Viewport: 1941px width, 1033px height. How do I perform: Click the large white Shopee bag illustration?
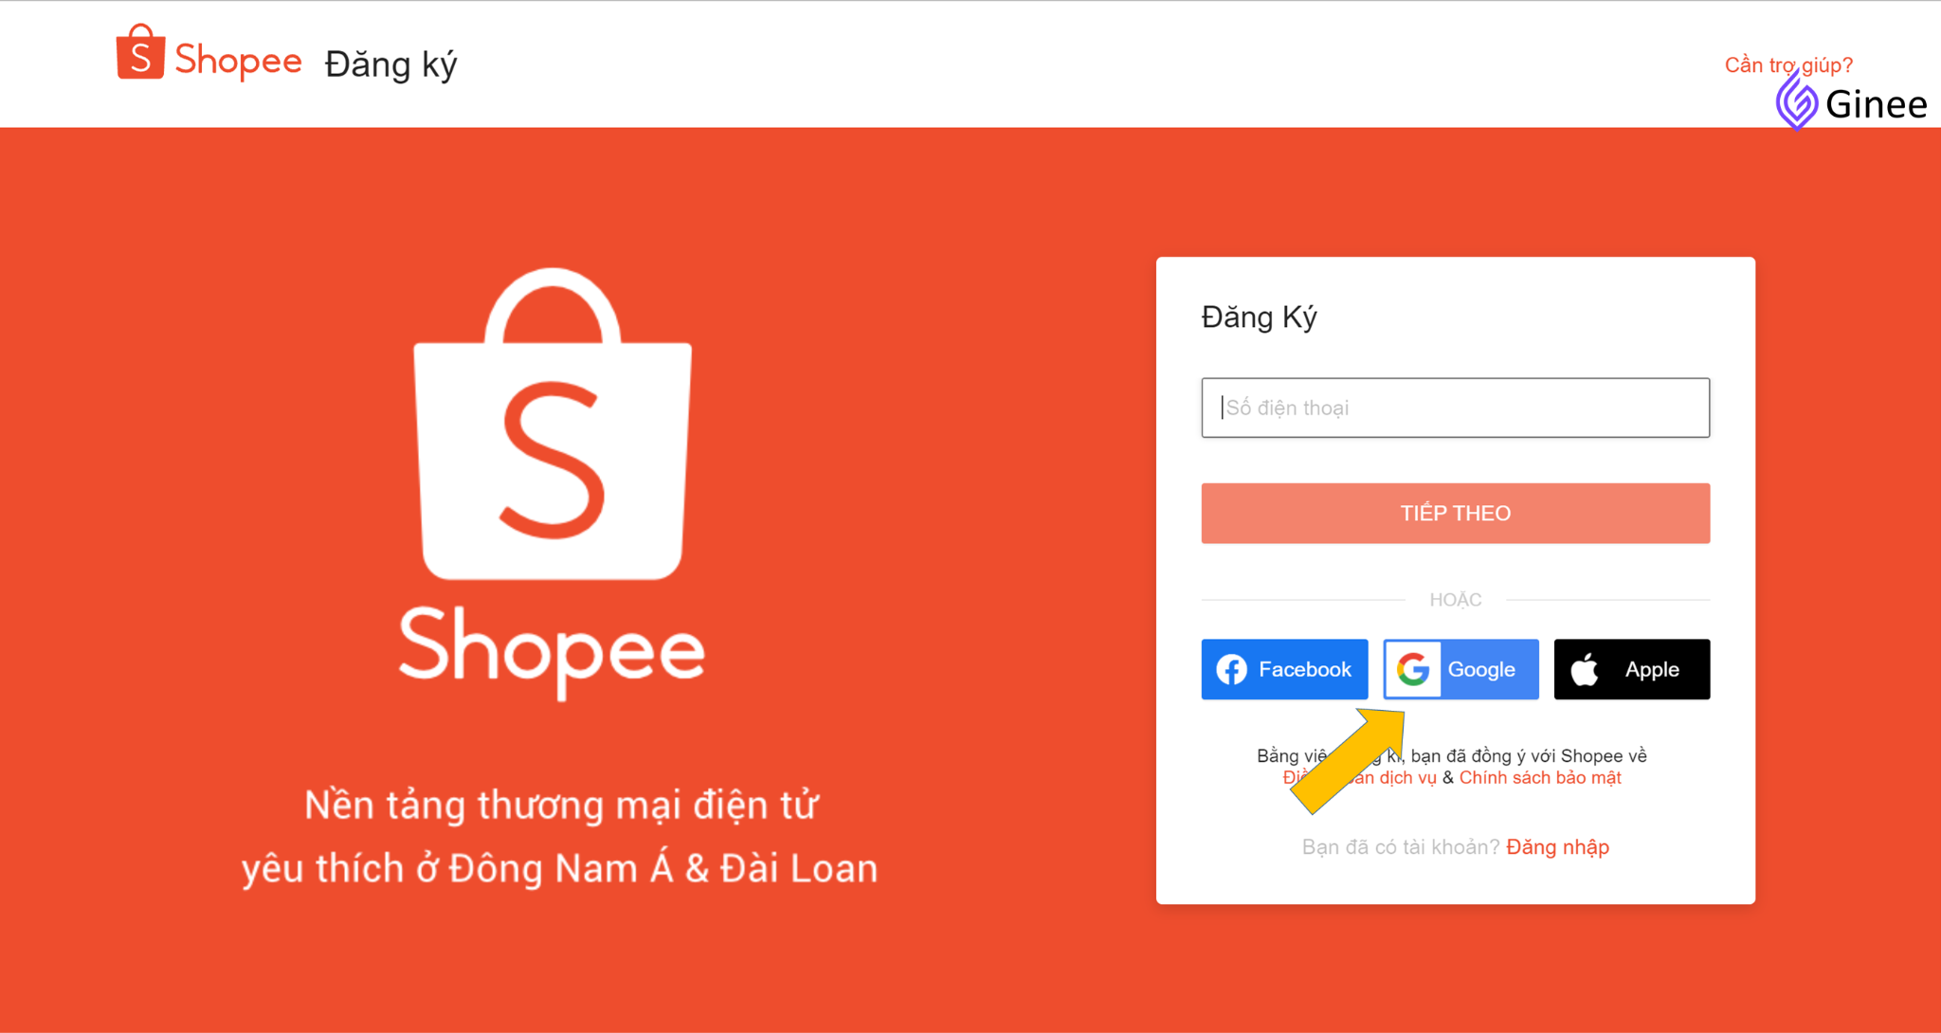(553, 424)
